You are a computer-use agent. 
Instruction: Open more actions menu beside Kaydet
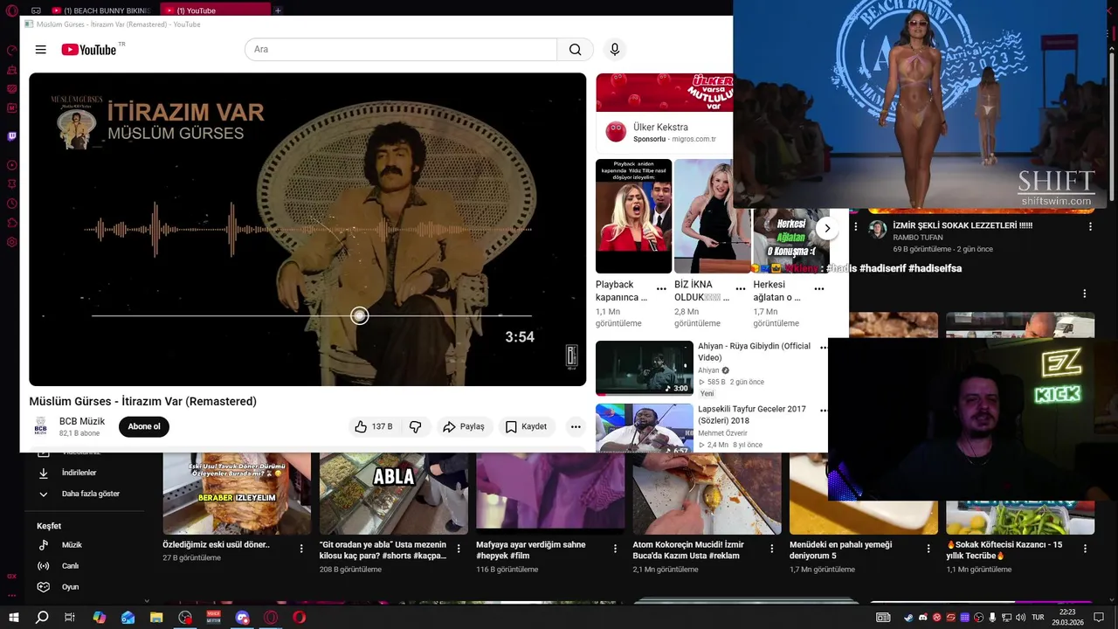click(x=575, y=426)
